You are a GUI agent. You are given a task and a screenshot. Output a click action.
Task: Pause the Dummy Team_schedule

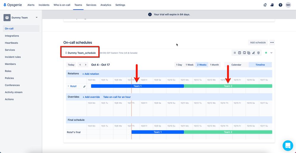coord(235,53)
